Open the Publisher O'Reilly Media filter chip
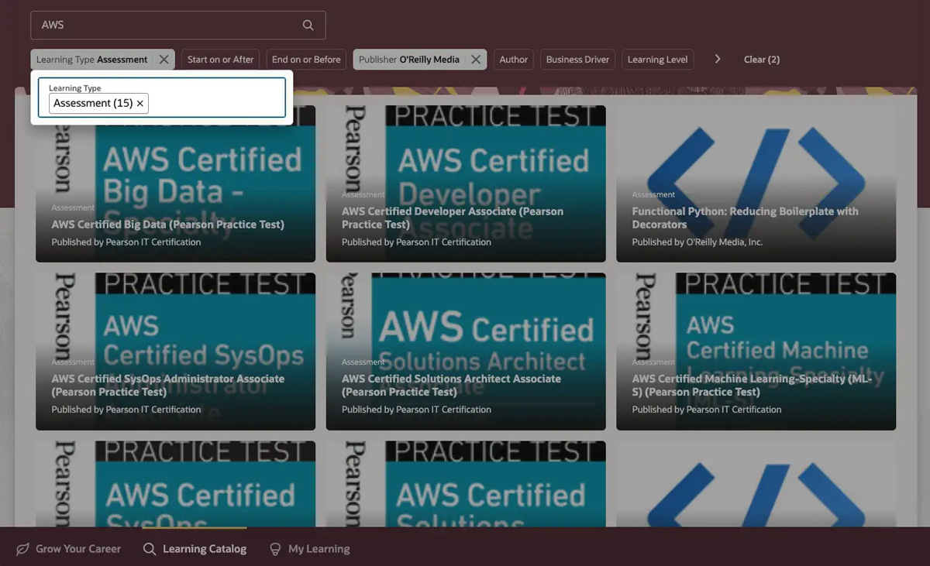The height and width of the screenshot is (566, 930). (409, 60)
